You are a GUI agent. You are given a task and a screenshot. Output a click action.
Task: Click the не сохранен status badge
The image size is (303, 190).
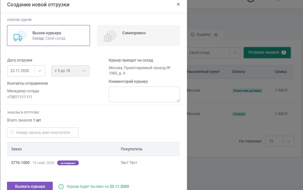click(x=68, y=163)
